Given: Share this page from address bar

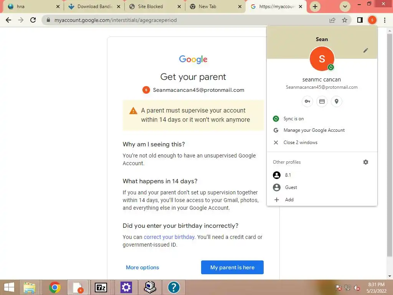Looking at the screenshot, I should pyautogui.click(x=332, y=20).
